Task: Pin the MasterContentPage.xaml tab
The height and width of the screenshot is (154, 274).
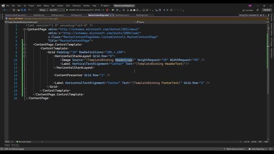Action: (x=110, y=15)
